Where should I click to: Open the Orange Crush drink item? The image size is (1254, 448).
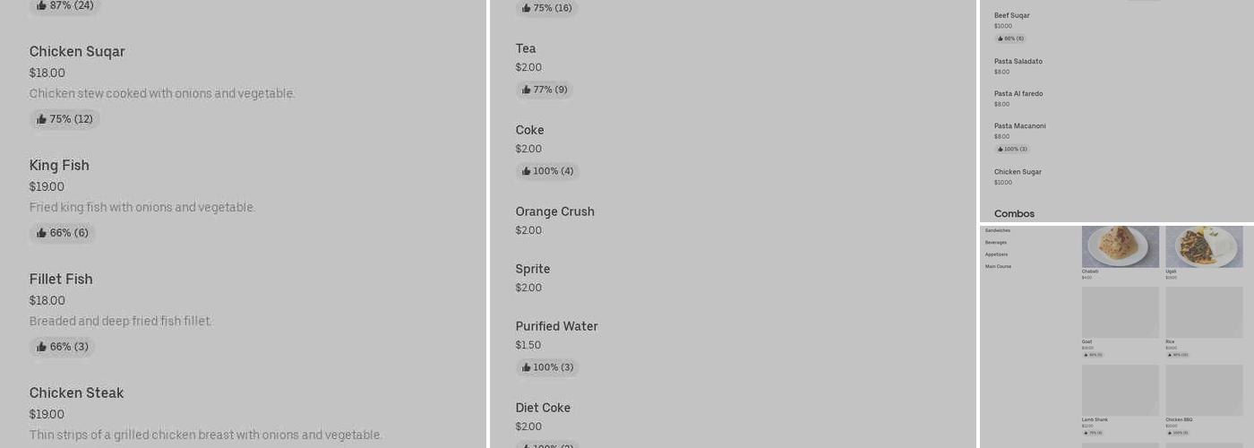[554, 212]
